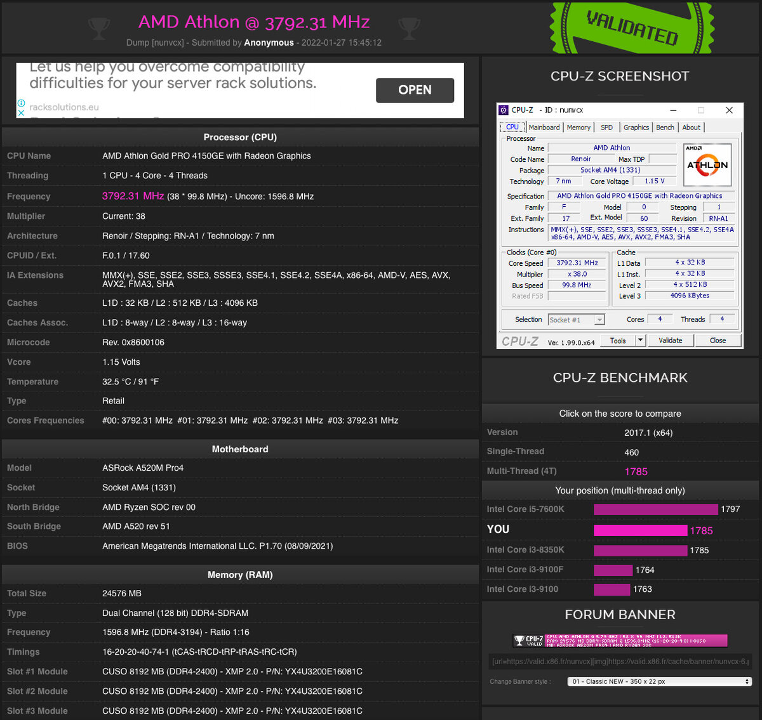Click the YOU score bar
This screenshot has height=720, width=762.
coord(641,530)
